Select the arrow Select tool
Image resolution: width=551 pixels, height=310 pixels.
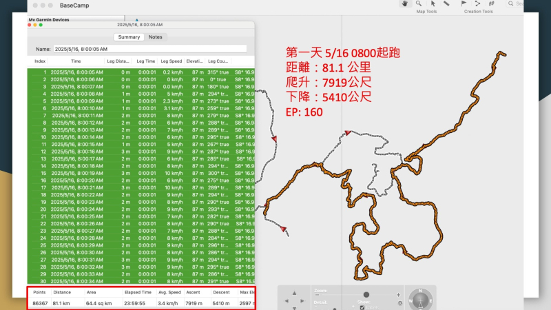(433, 3)
